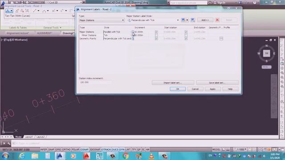Open Geometry Points selection icon in the Geometry Points row
285x160 pixels.
tap(221, 39)
